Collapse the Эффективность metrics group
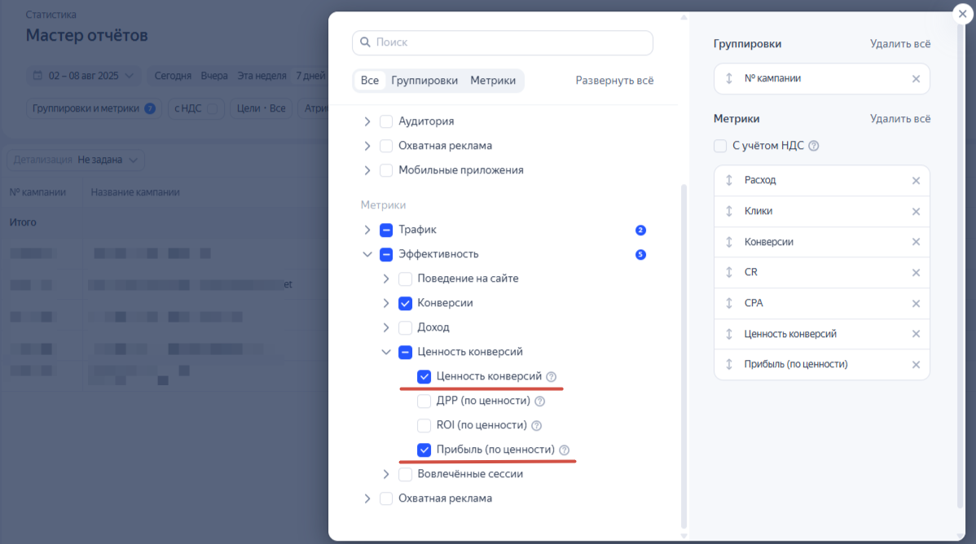976x544 pixels. (367, 254)
